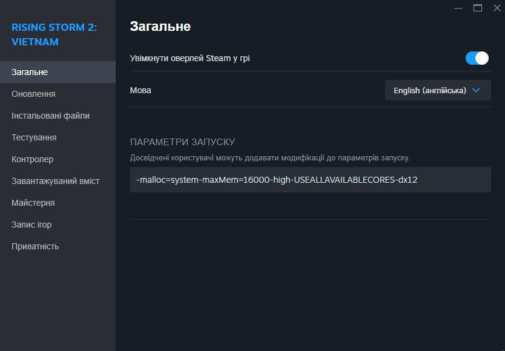Click the launch options input field

coord(310,180)
